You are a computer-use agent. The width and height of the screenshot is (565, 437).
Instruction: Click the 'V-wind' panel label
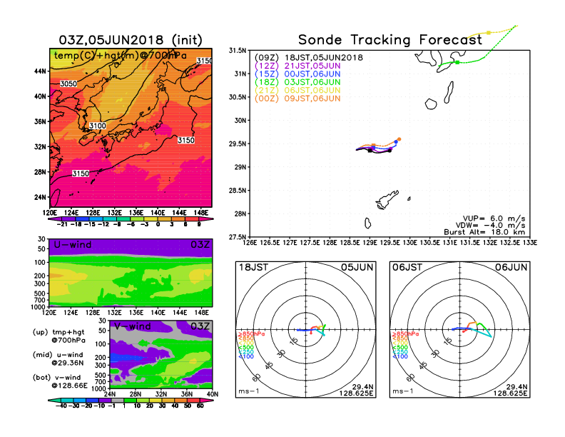pyautogui.click(x=132, y=326)
